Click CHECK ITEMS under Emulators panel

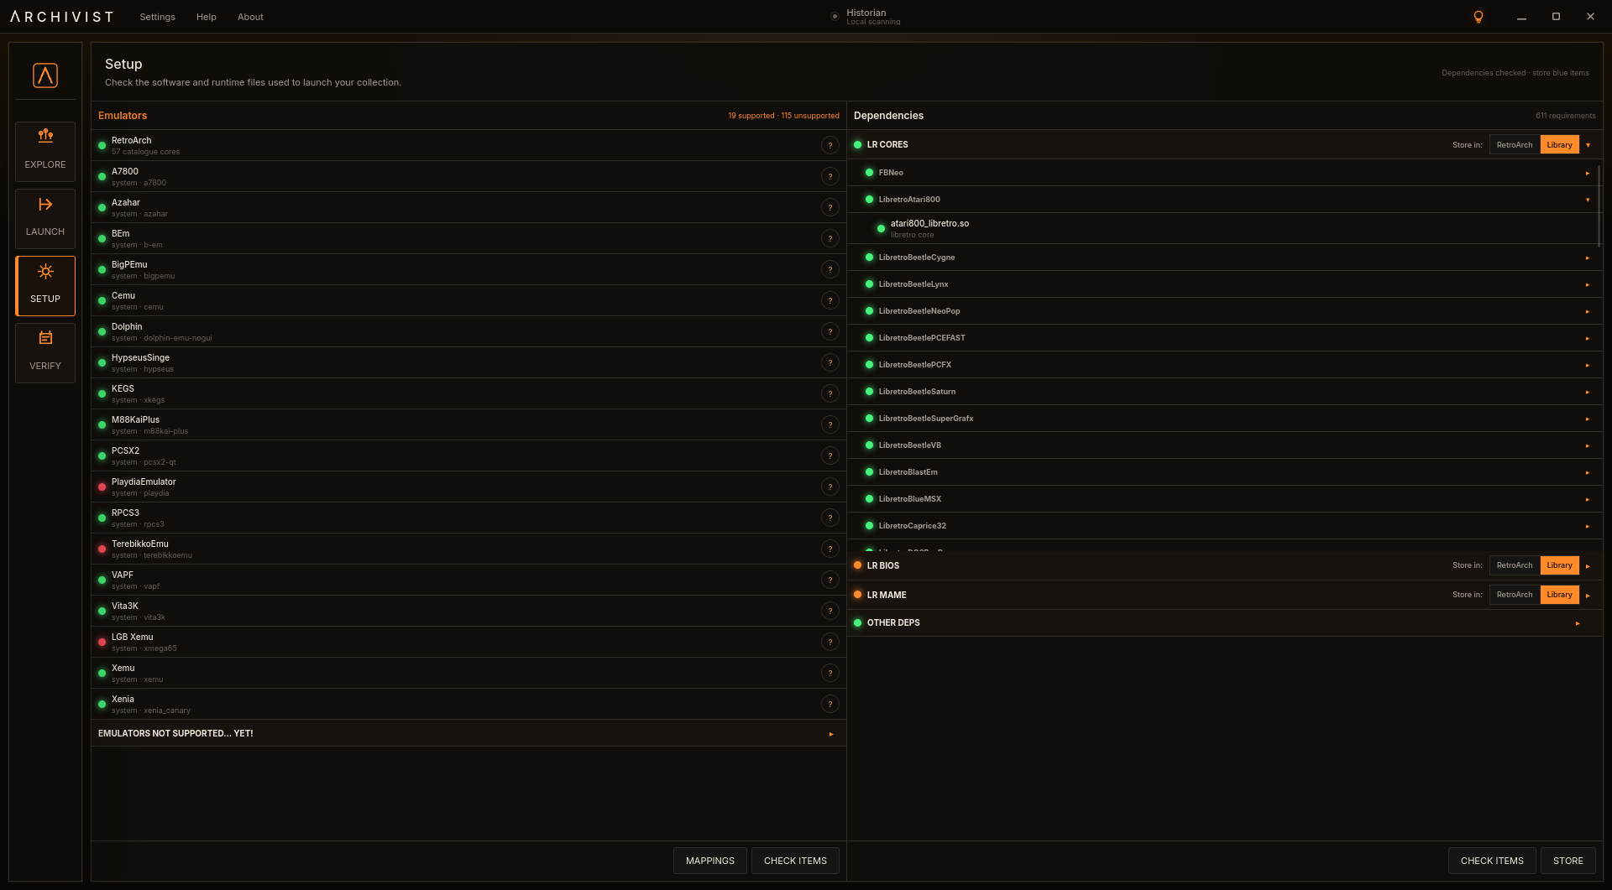point(795,861)
